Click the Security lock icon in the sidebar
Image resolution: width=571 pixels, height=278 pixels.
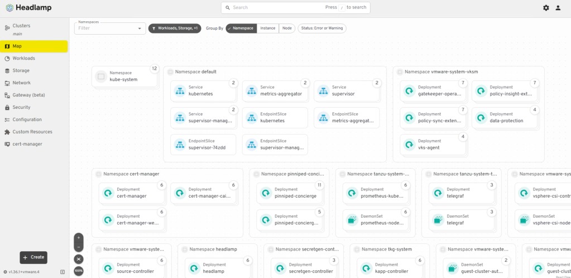tap(7, 108)
